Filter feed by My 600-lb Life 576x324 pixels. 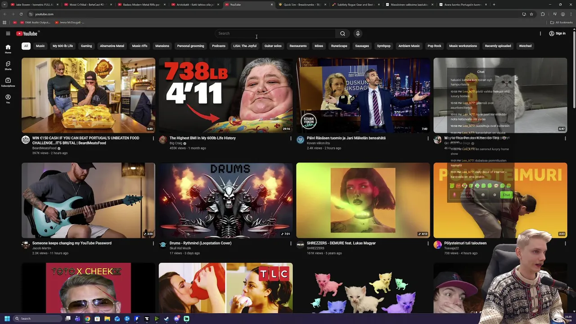pos(63,46)
